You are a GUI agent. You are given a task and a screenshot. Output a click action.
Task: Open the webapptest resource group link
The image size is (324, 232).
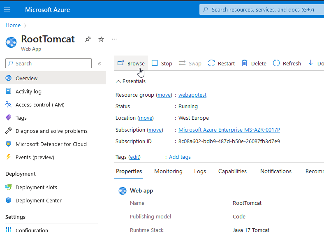(192, 95)
